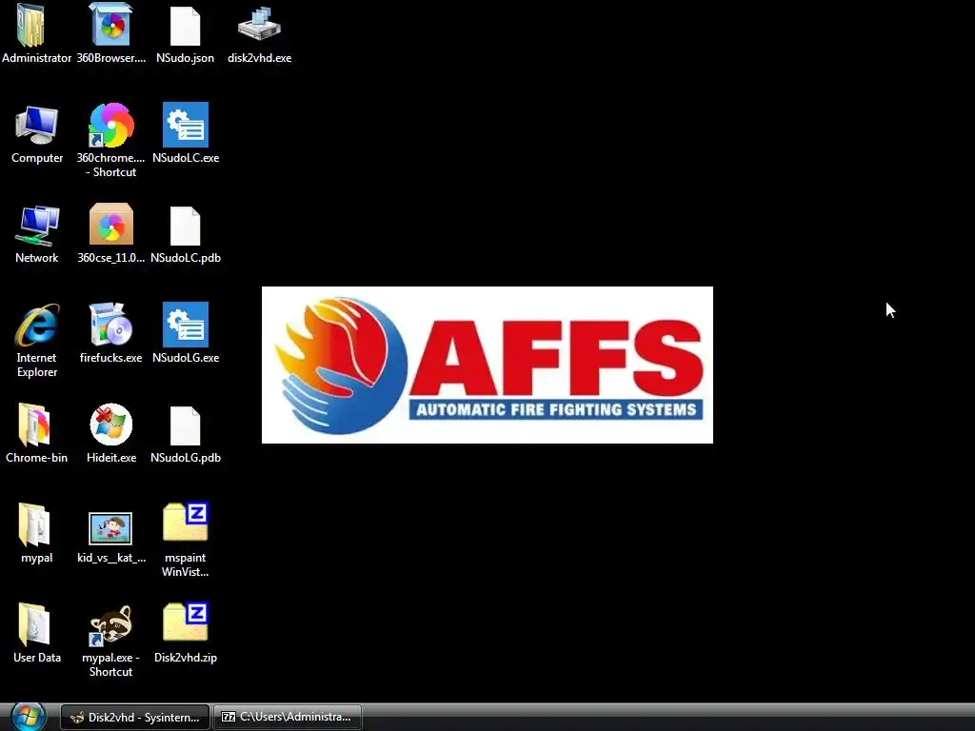Select the Hideit.exe icon
The height and width of the screenshot is (731, 975).
tap(111, 425)
